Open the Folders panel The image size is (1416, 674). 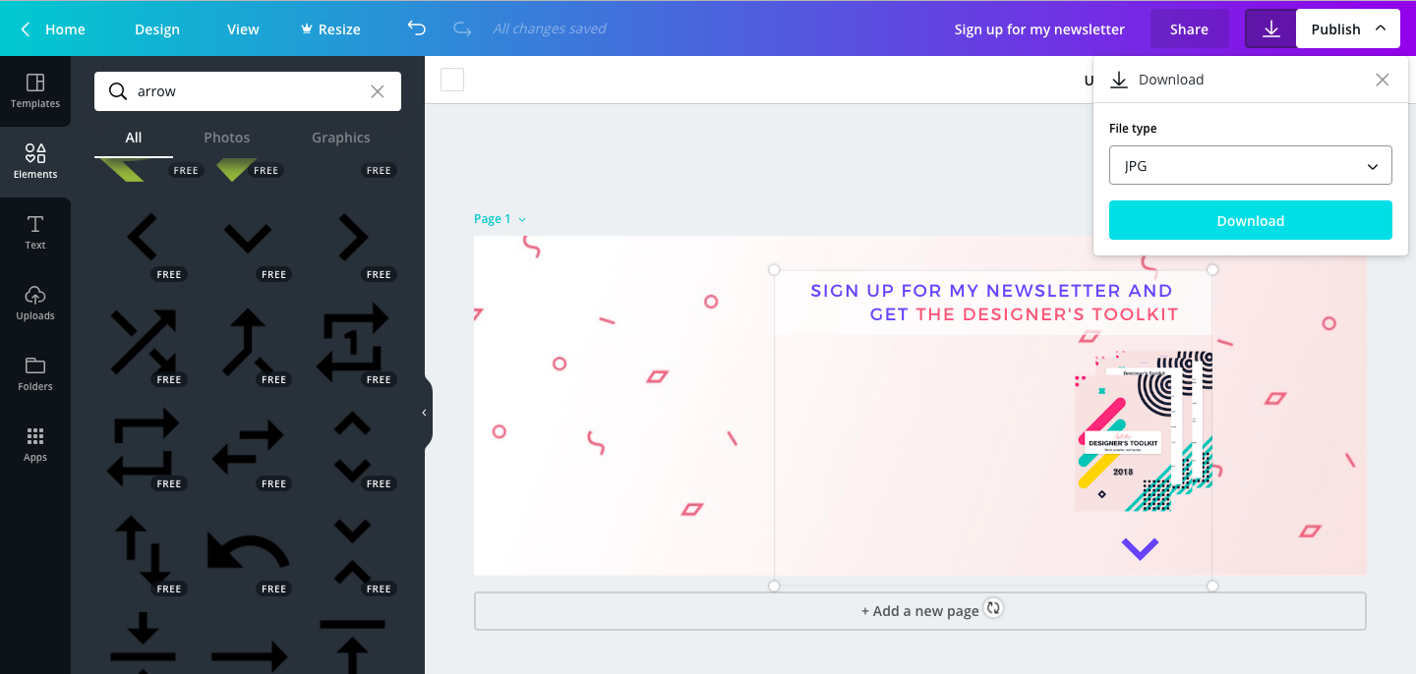tap(35, 373)
